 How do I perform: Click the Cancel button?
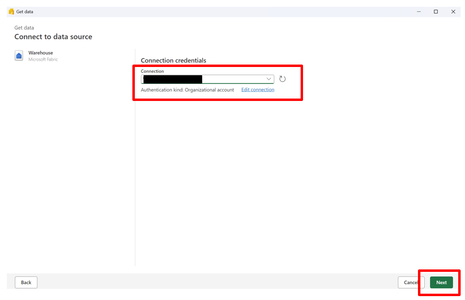click(411, 283)
